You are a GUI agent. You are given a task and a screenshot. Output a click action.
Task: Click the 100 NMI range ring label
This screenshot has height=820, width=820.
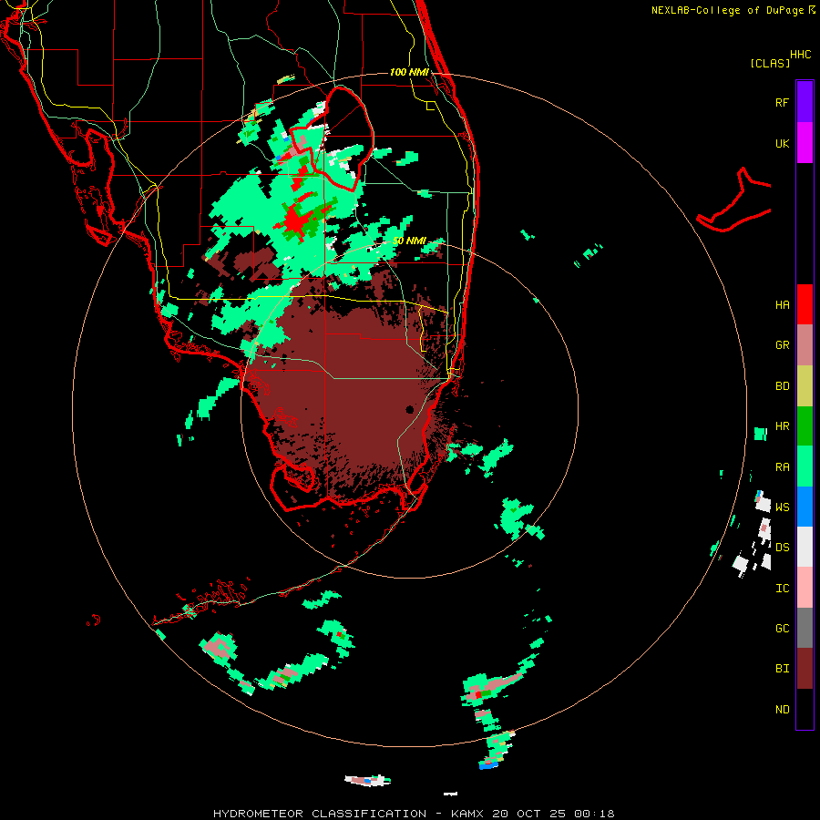[x=409, y=72]
